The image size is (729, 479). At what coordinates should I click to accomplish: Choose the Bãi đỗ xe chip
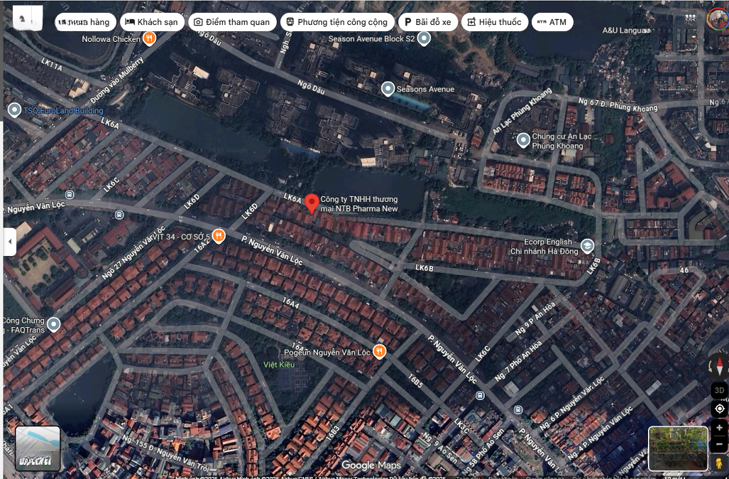(x=427, y=22)
